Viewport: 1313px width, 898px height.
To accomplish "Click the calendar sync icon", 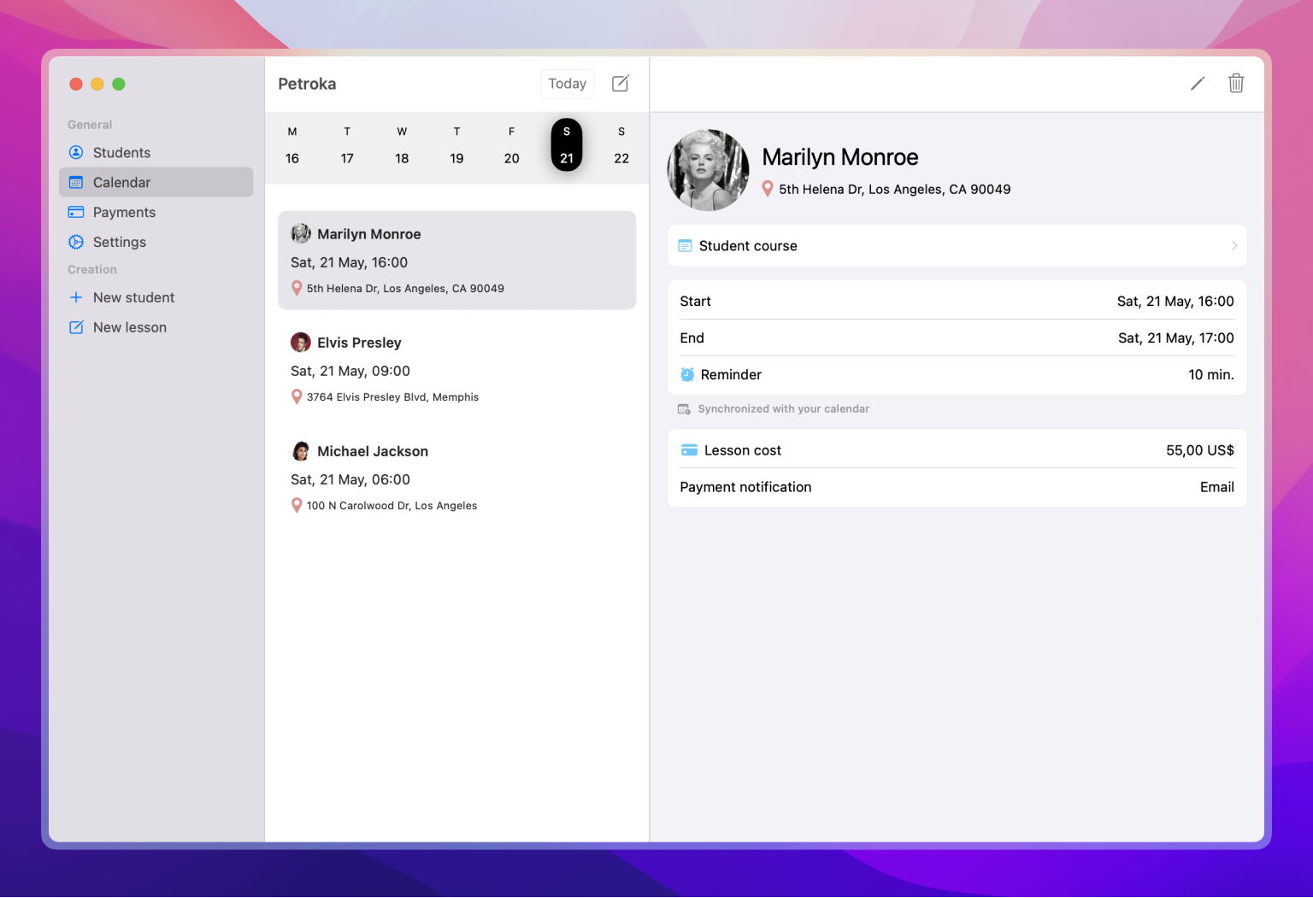I will [x=684, y=409].
